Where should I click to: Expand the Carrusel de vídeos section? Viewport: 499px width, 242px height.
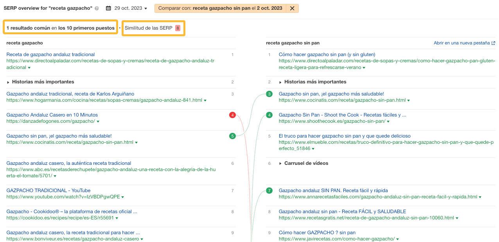click(x=280, y=164)
